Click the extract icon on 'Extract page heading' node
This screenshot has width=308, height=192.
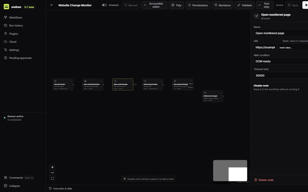145,81
